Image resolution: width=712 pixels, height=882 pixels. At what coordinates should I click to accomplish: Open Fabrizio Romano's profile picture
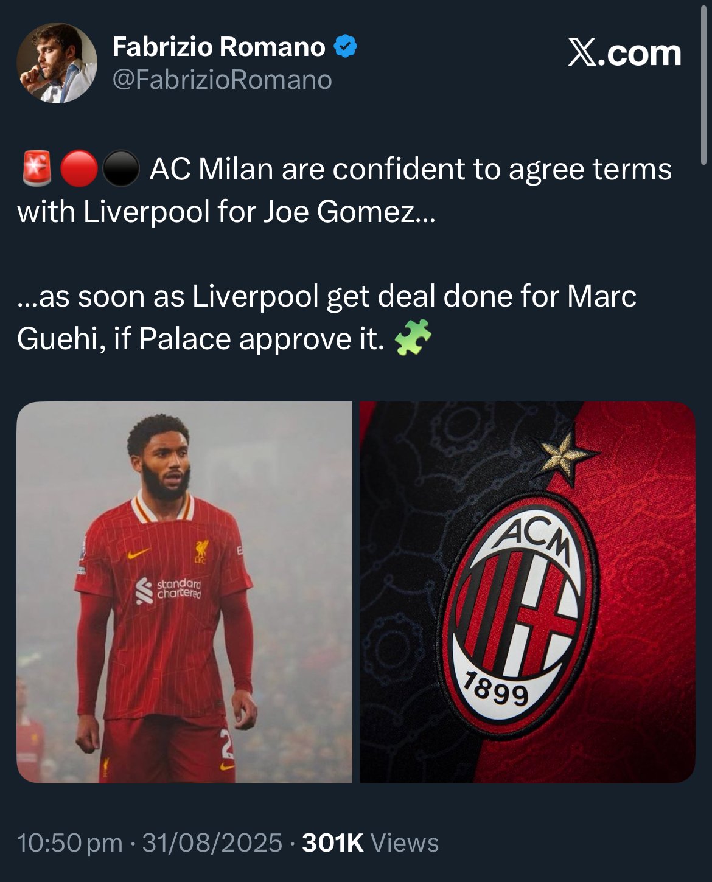pos(57,63)
